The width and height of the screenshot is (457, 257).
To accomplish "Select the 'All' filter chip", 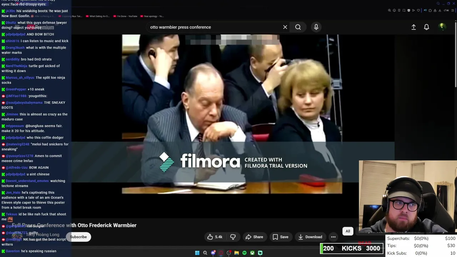I will 348,231.
